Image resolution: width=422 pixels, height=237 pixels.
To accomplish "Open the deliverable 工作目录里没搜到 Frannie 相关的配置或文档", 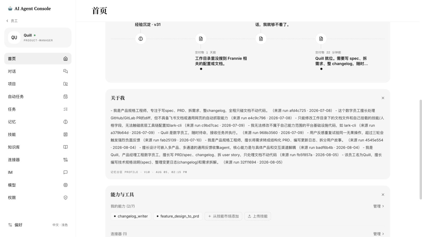I will (x=221, y=61).
